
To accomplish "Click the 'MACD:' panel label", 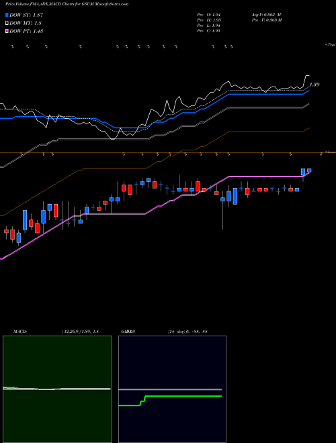I will pos(20,331).
